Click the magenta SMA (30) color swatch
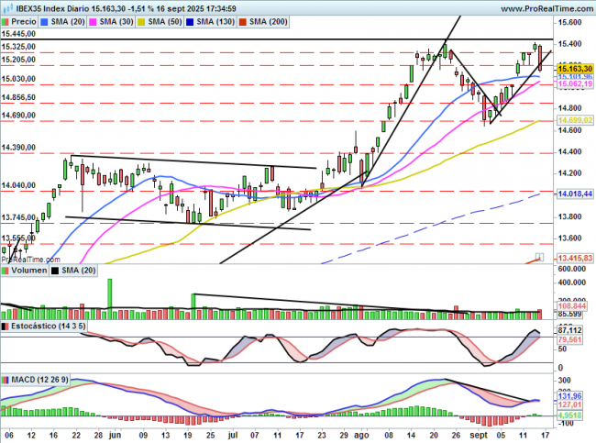 pos(93,22)
